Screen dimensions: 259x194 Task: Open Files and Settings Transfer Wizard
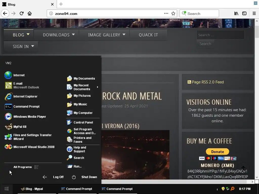click(28, 137)
